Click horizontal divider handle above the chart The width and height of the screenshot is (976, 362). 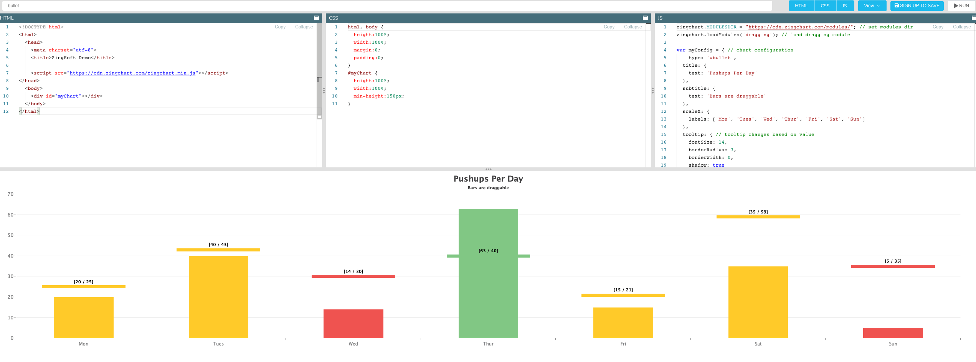coord(488,169)
